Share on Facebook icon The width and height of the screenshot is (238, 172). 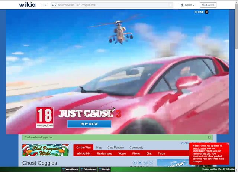(x=135, y=163)
